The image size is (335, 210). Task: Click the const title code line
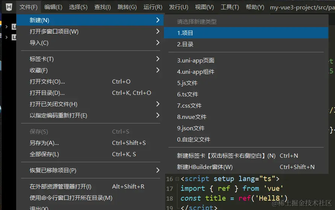point(234,198)
